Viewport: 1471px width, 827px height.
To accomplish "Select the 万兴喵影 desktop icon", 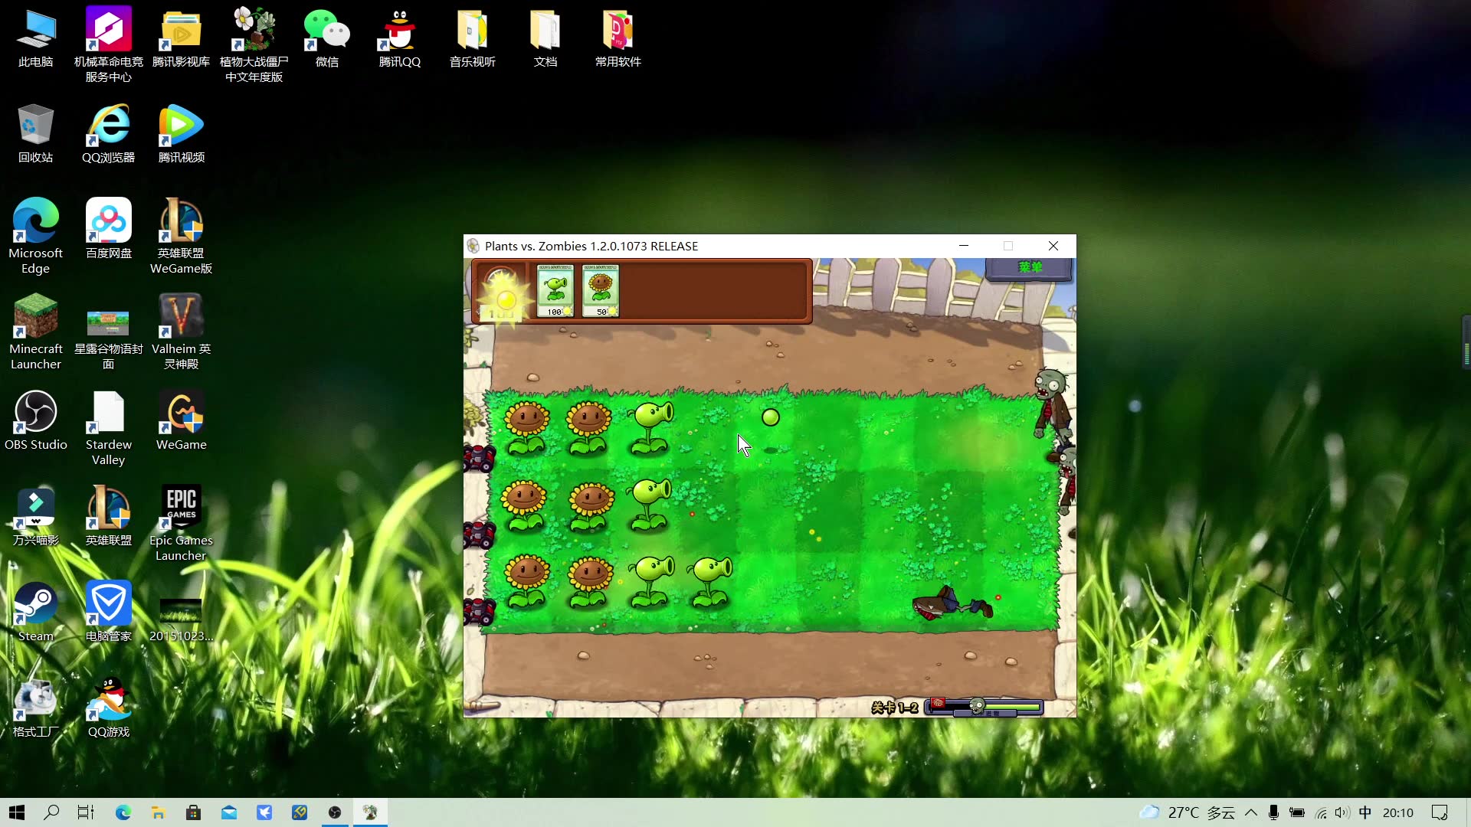I will [x=36, y=517].
